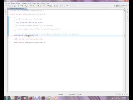133x100 pixels.
Task: Click the Search toolbar icon
Action: click(x=43, y=6)
